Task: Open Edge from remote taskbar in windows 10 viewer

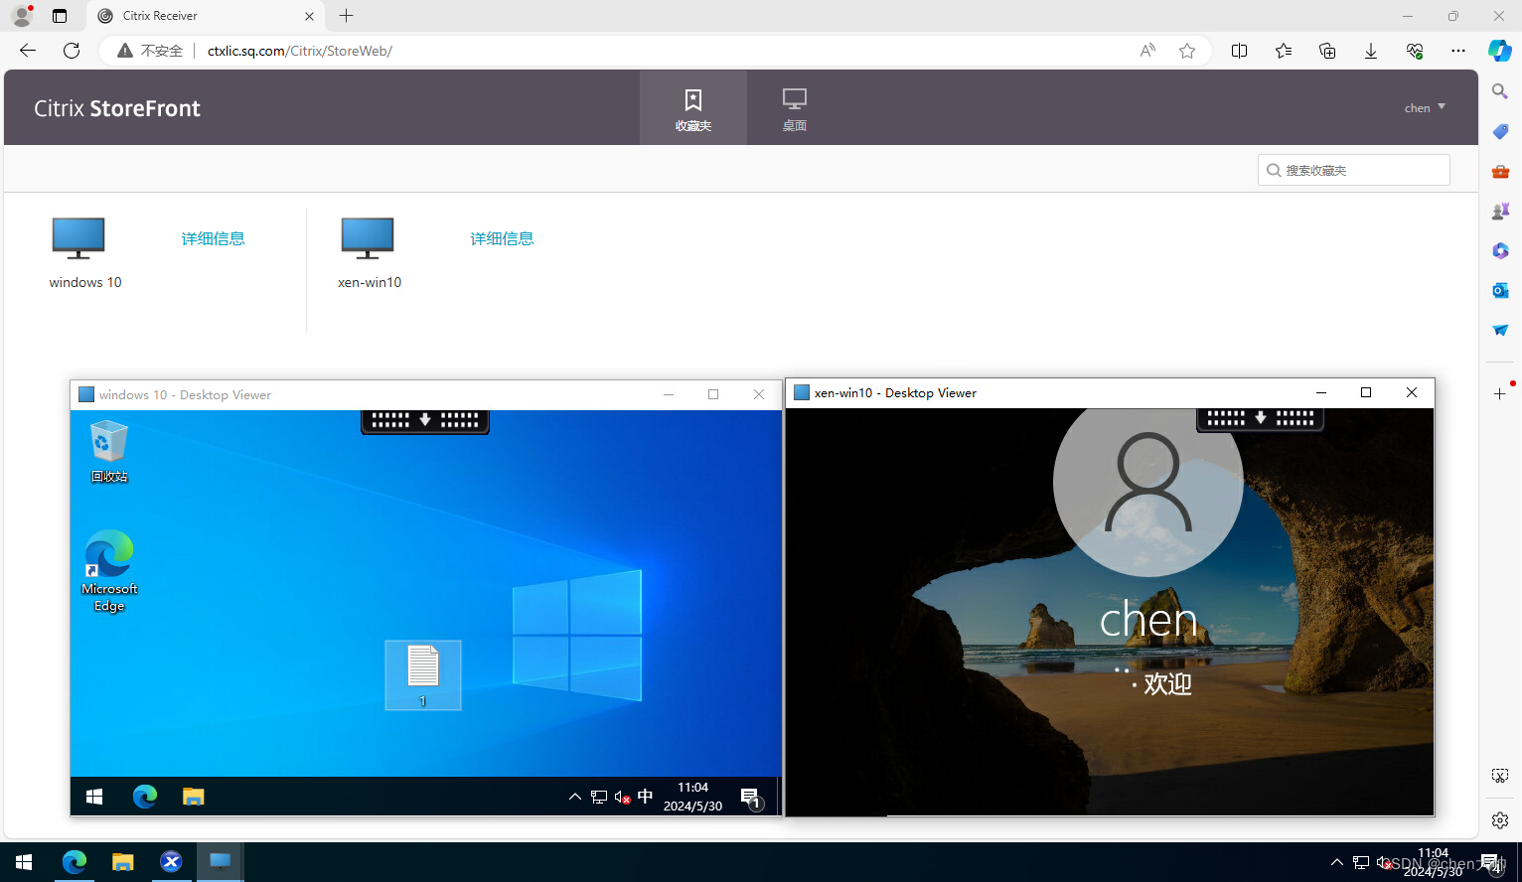Action: [x=145, y=797]
